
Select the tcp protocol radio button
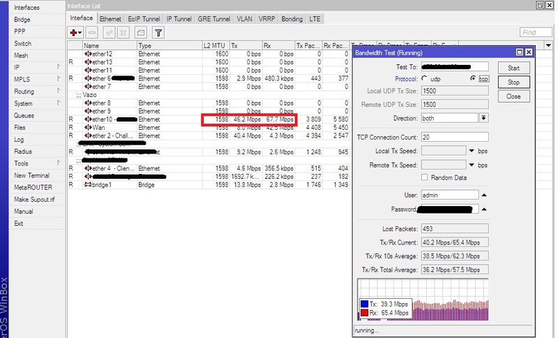tap(473, 78)
